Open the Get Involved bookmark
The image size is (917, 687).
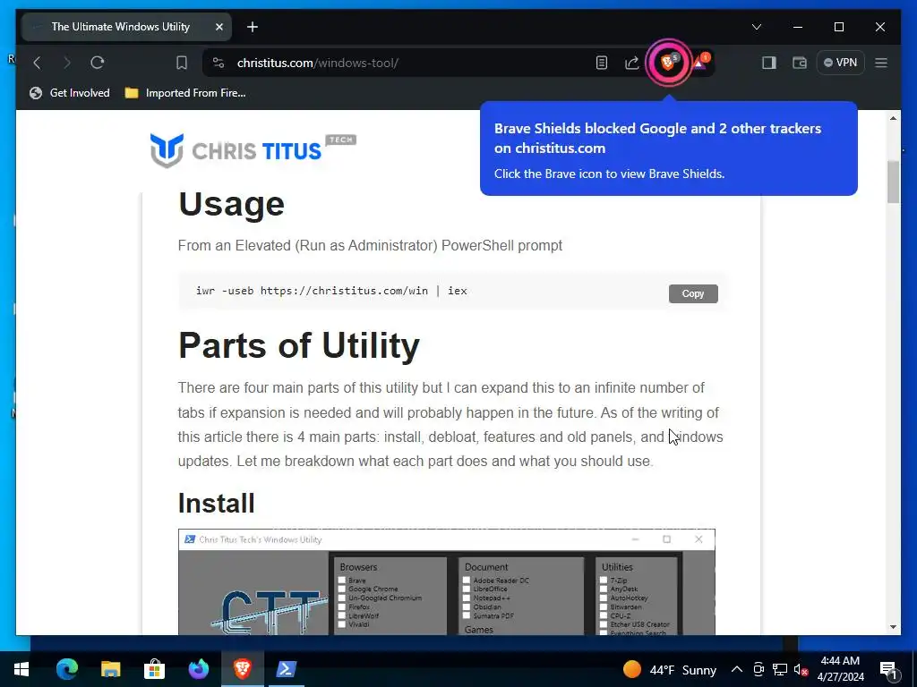70,93
